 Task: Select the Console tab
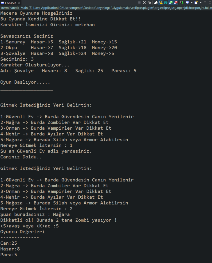click(9, 2)
